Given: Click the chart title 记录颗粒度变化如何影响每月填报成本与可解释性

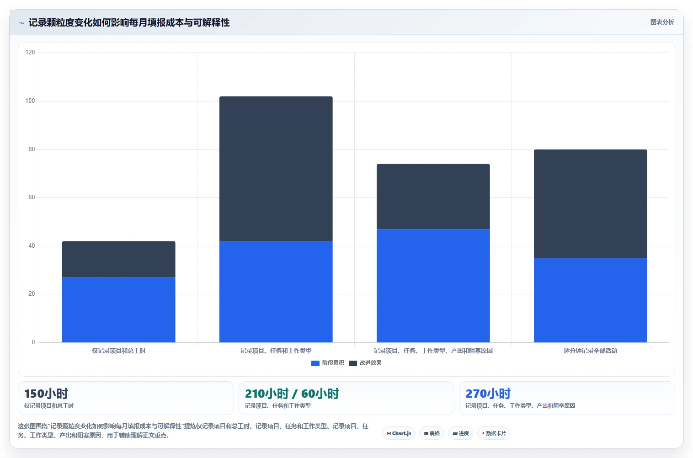Looking at the screenshot, I should pyautogui.click(x=129, y=22).
